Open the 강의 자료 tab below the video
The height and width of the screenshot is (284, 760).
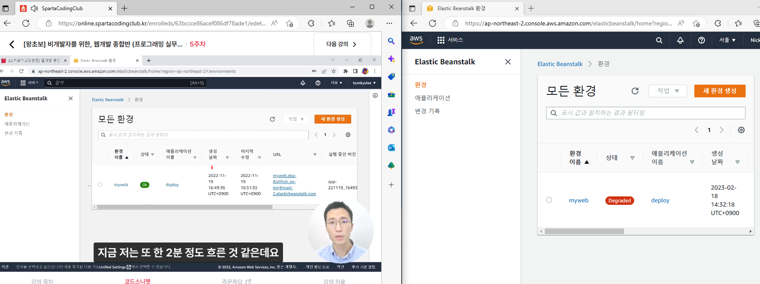[334, 281]
